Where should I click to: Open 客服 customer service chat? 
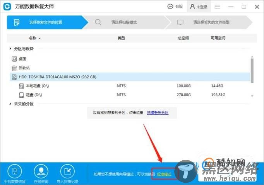[175, 7]
